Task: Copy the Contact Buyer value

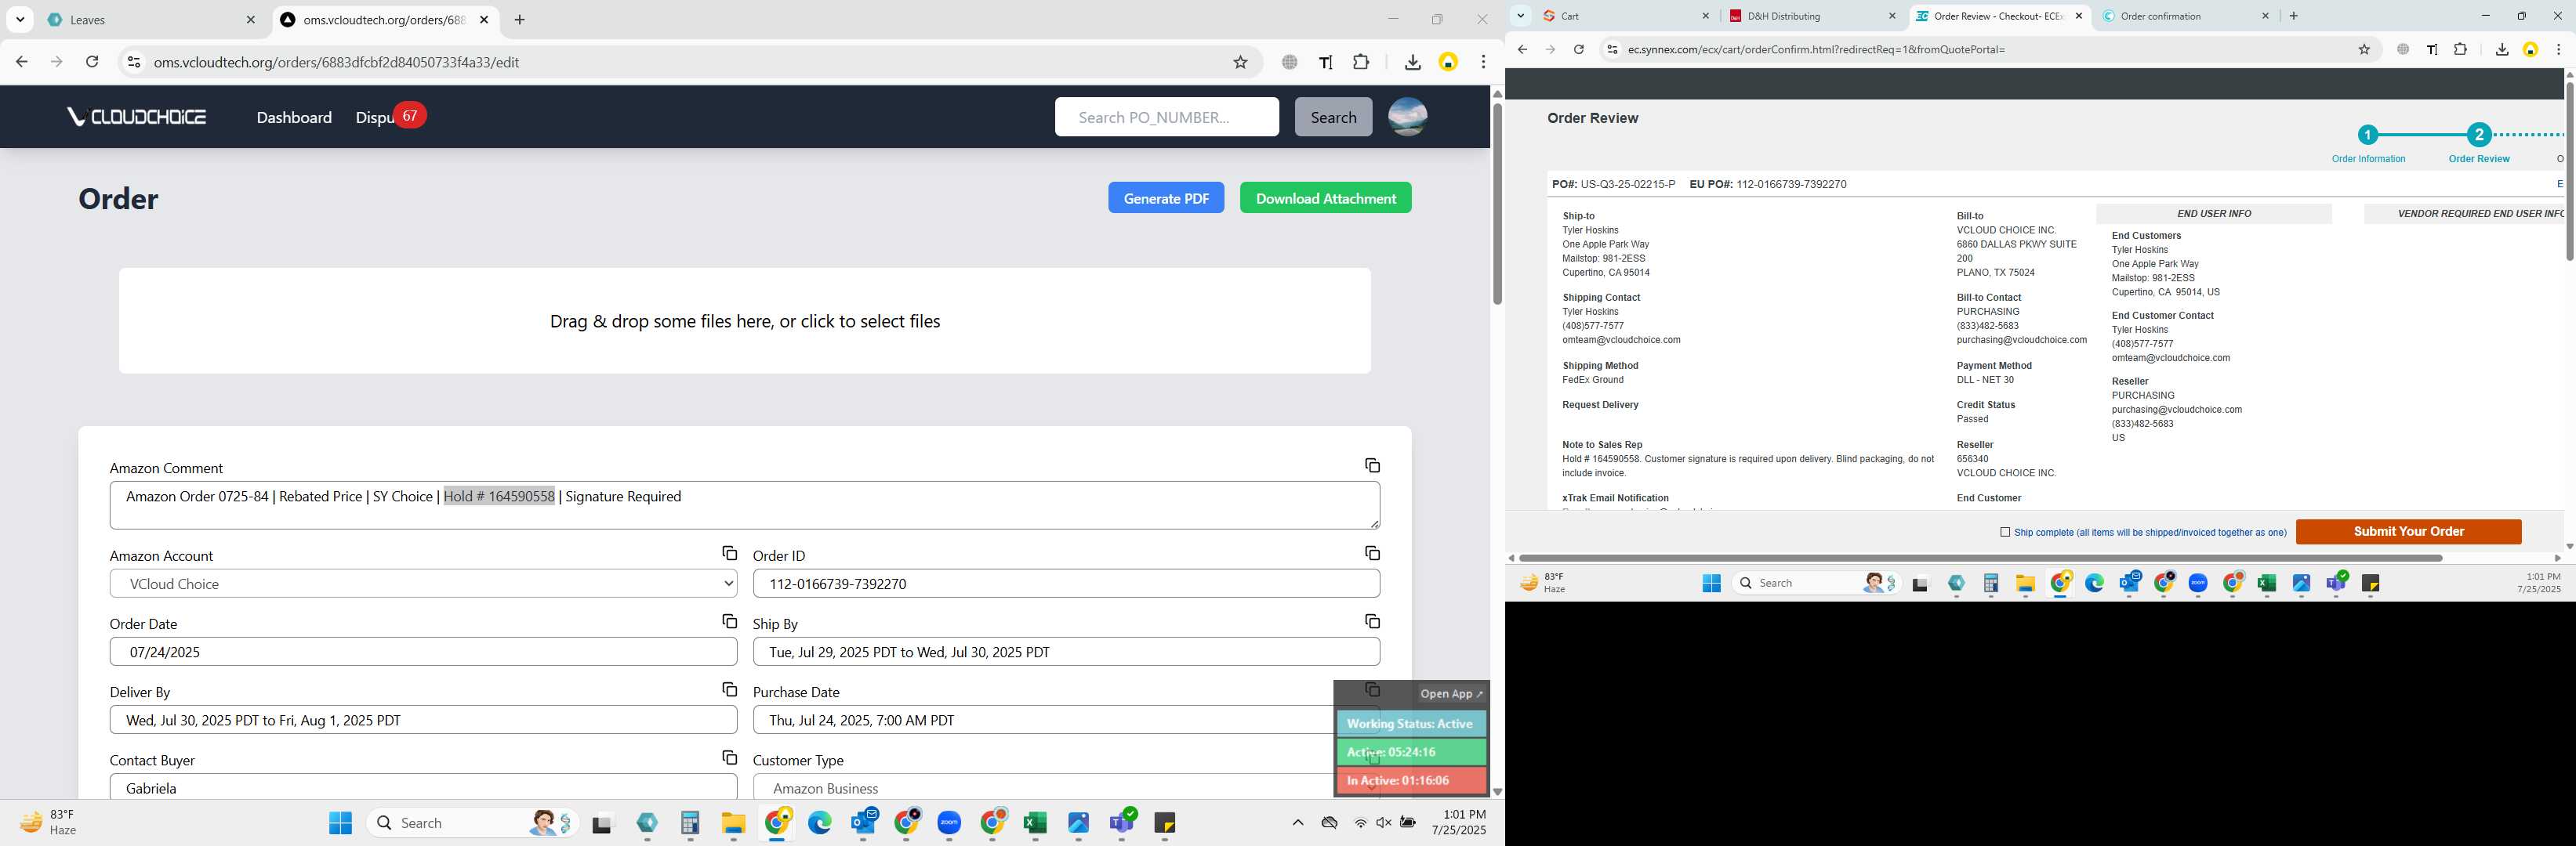Action: [729, 758]
